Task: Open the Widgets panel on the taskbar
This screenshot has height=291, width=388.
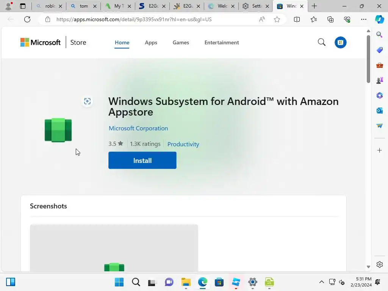Action: [x=11, y=282]
